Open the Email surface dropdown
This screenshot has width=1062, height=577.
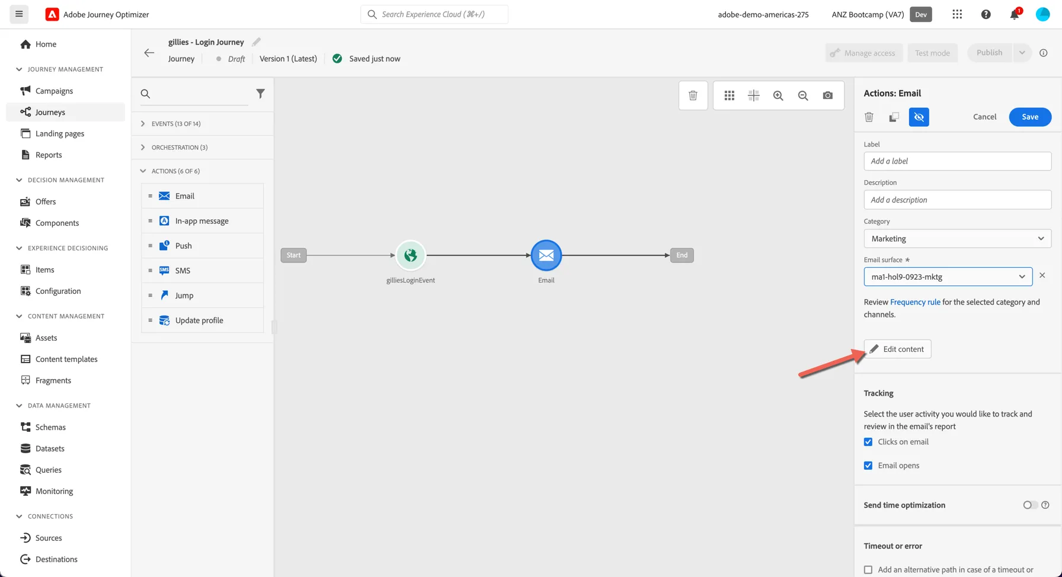pyautogui.click(x=948, y=277)
